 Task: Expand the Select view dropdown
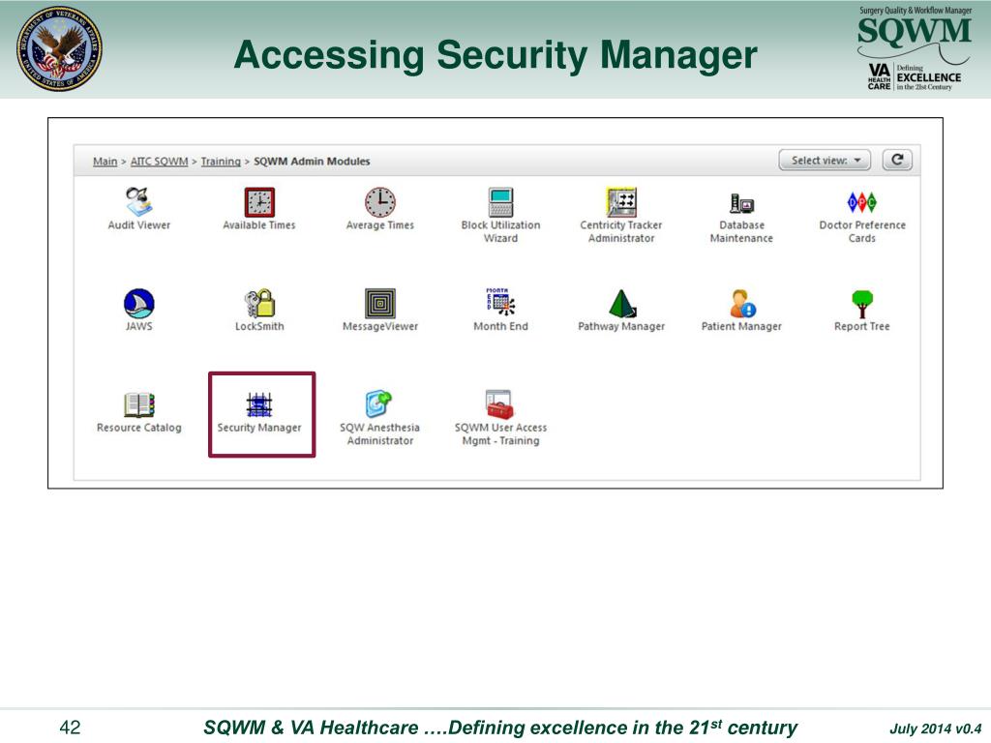pyautogui.click(x=825, y=161)
